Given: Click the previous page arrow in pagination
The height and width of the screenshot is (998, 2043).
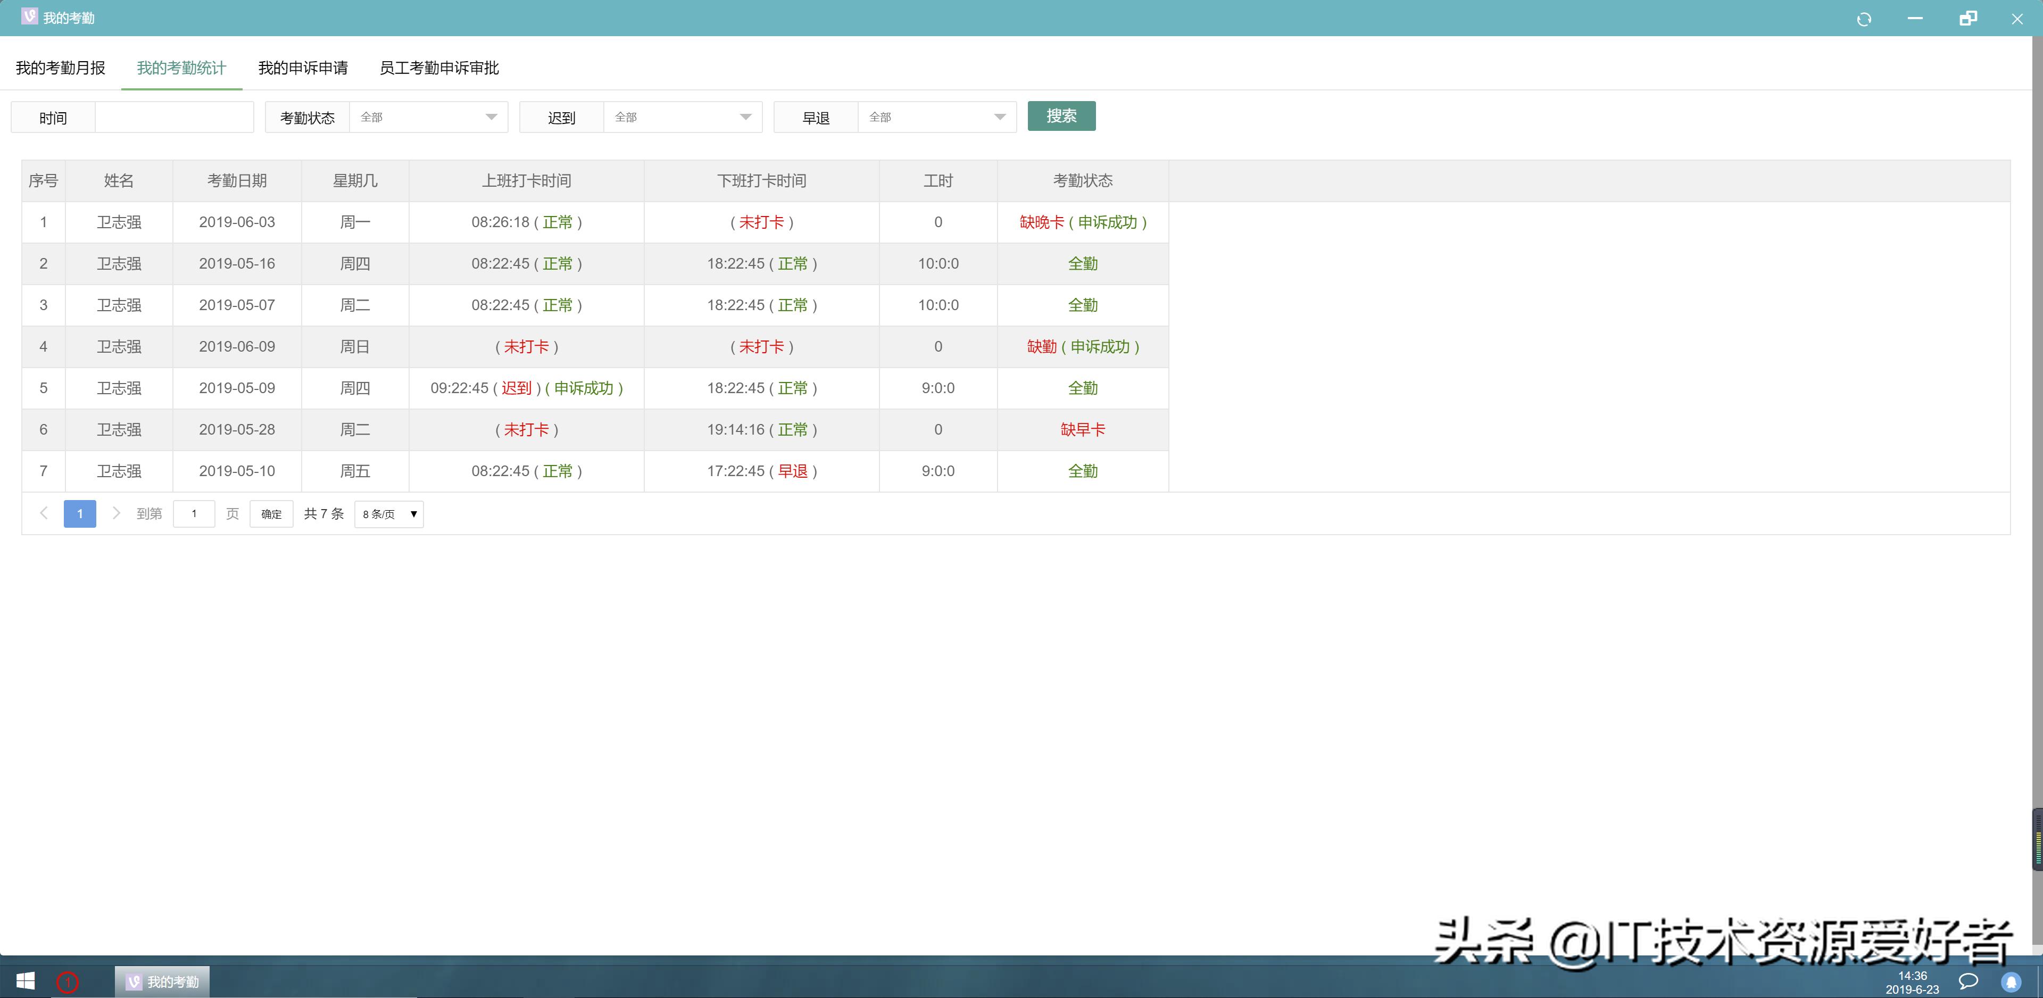Looking at the screenshot, I should 44,513.
